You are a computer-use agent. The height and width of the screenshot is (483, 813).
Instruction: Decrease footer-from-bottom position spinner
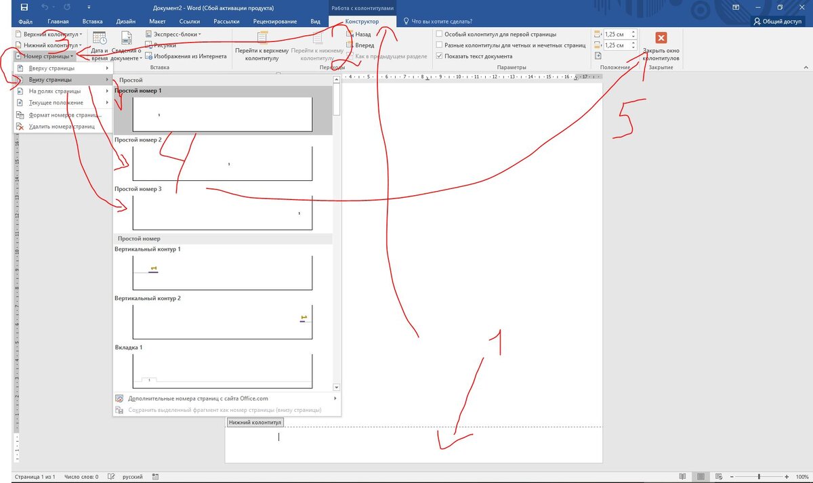tap(633, 47)
